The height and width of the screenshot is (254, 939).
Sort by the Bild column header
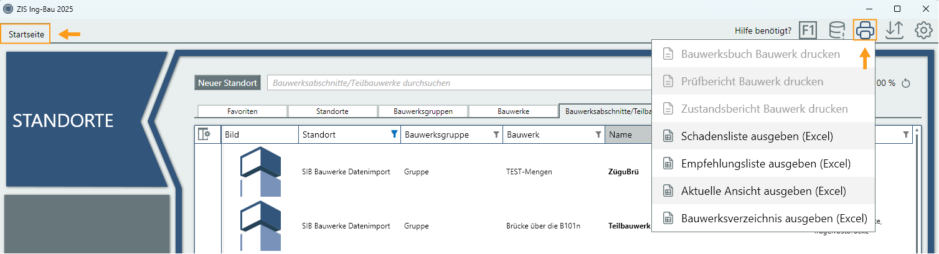[260, 134]
